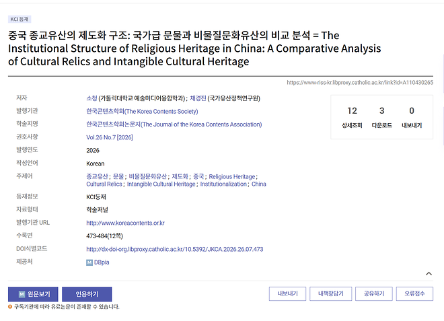444x321 pixels.
Task: Click keyword Intangible Cultural Heritage
Action: coord(161,184)
